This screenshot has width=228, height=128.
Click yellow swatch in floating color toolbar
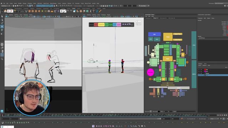(101, 25)
